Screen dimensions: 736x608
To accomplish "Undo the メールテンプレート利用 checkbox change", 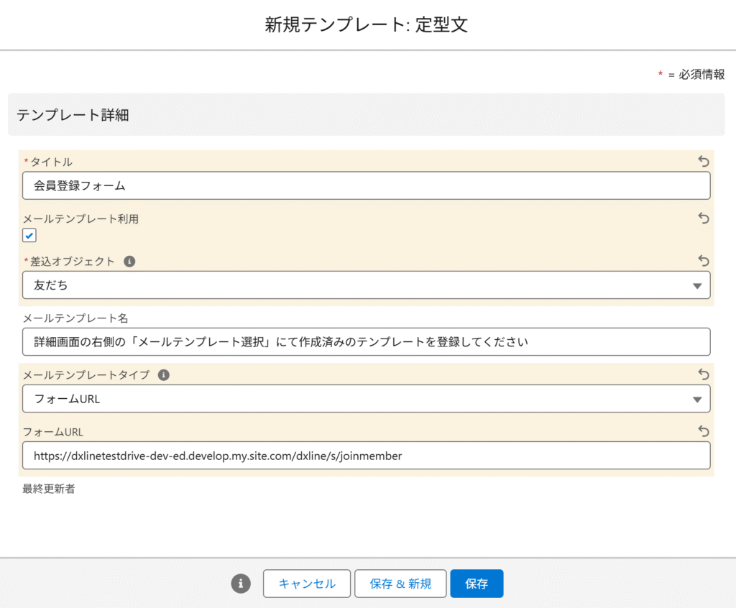I will [704, 218].
